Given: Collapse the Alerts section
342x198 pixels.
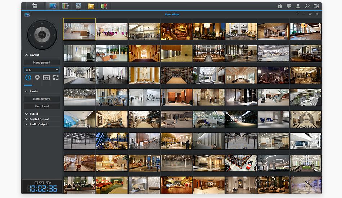Looking at the screenshot, I should click(26, 91).
